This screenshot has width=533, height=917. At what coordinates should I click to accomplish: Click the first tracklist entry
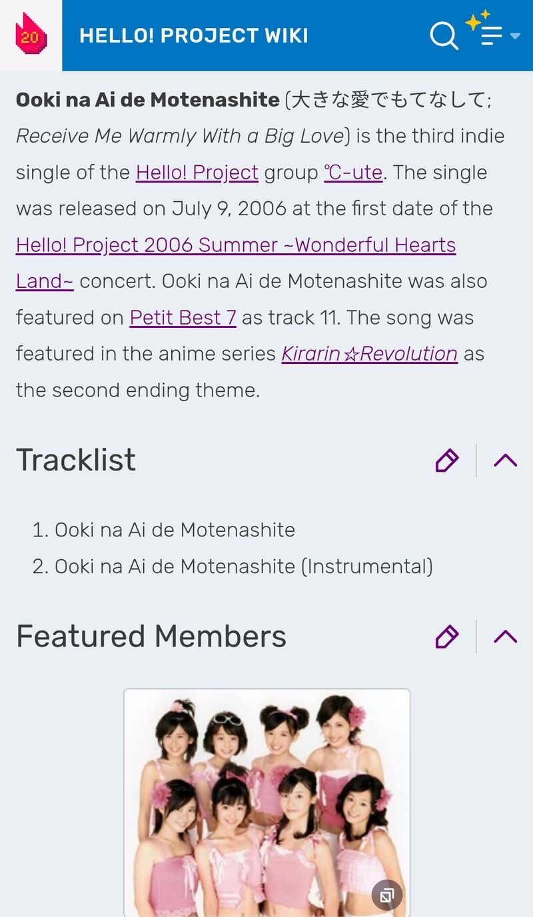click(x=175, y=530)
